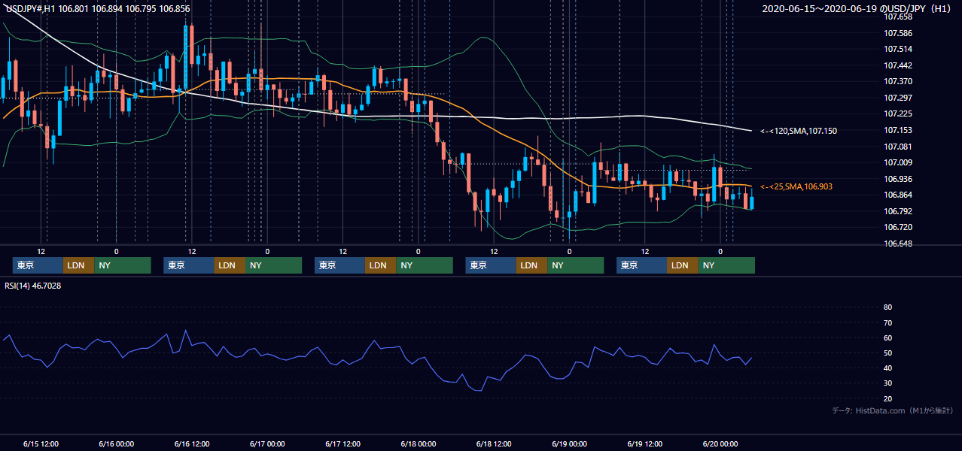Click the 120,SMA,107.150 moving average label
Screen dimensions: 962x451
point(799,131)
